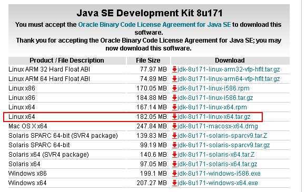This screenshot has width=306, height=192.
Task: Click the 99.19 MB file size
Action: (153, 145)
